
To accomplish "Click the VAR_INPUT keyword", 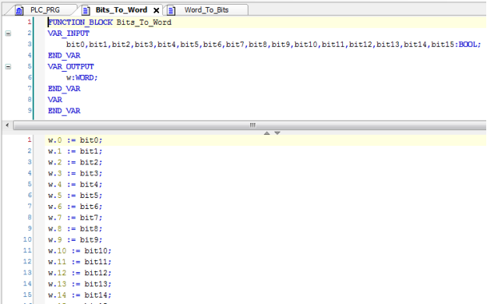I will coord(69,34).
